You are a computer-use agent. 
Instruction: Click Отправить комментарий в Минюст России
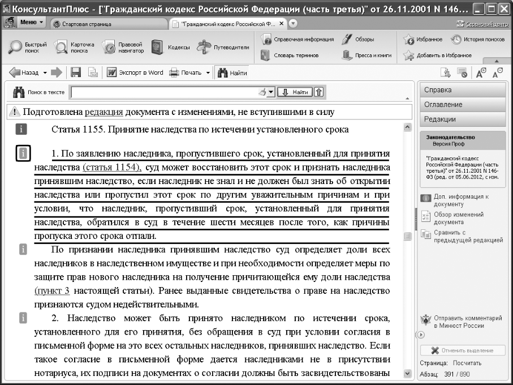[462, 322]
